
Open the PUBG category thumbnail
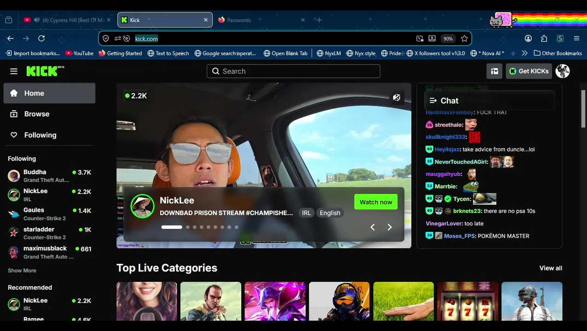532,301
